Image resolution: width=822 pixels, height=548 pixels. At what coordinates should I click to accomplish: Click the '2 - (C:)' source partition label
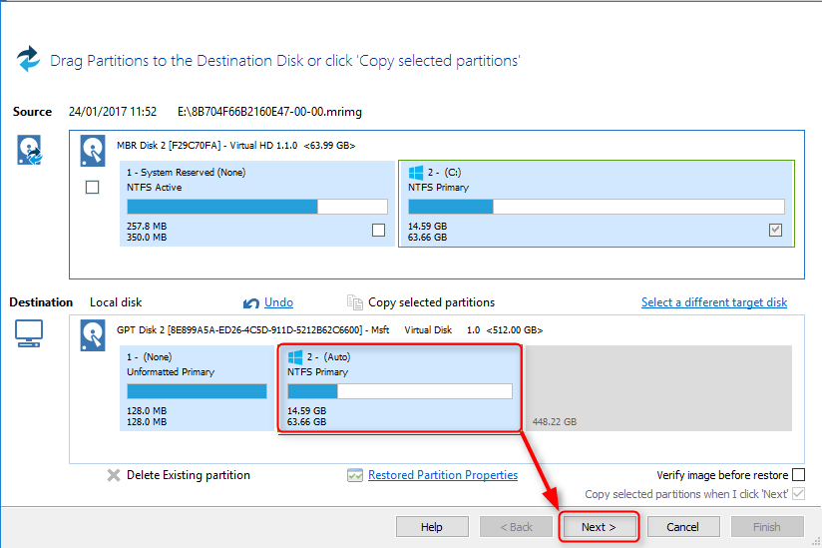(x=444, y=173)
